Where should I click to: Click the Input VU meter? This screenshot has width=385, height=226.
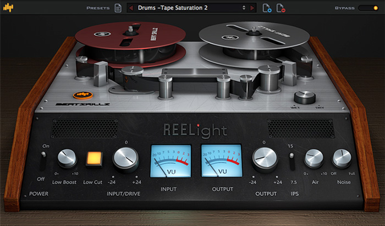pos(170,161)
